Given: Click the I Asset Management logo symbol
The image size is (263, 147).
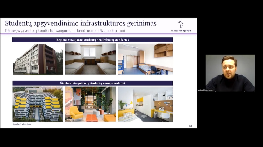Looking at the screenshot, I should [x=181, y=25].
